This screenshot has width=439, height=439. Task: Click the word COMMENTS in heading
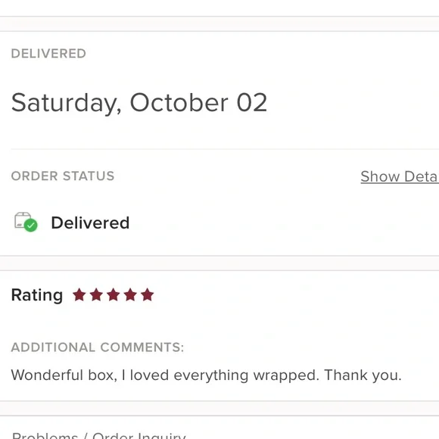tap(142, 347)
